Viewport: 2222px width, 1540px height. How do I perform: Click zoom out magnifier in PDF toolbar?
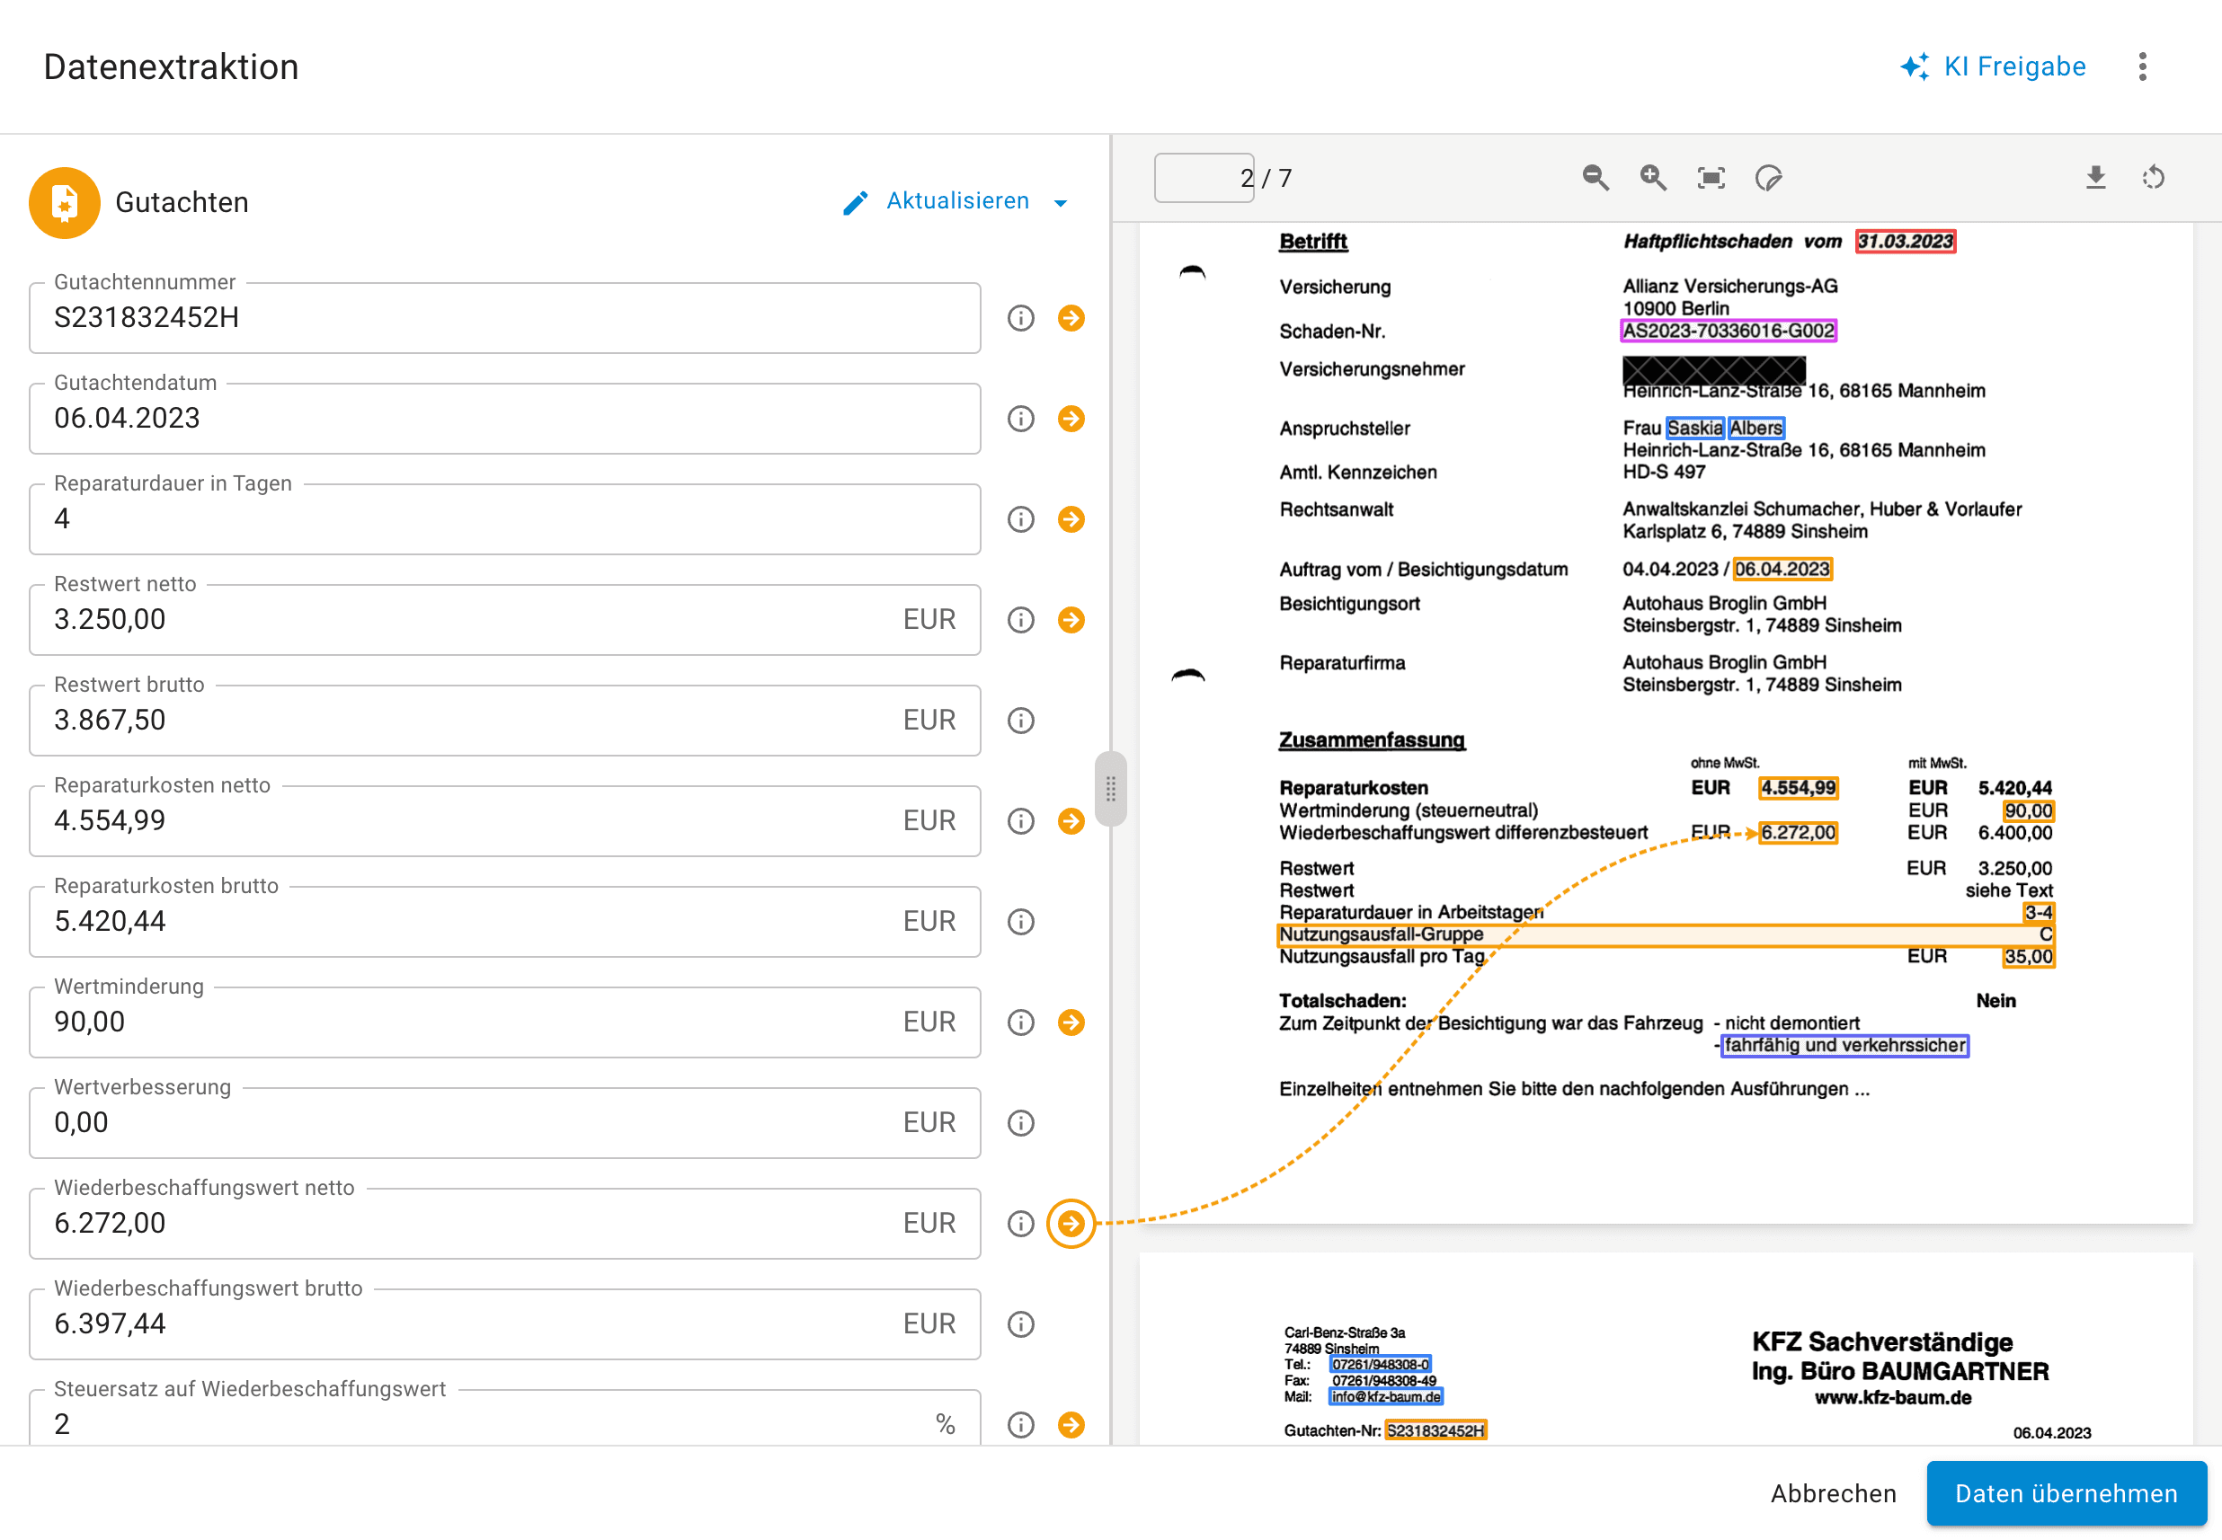1595,178
